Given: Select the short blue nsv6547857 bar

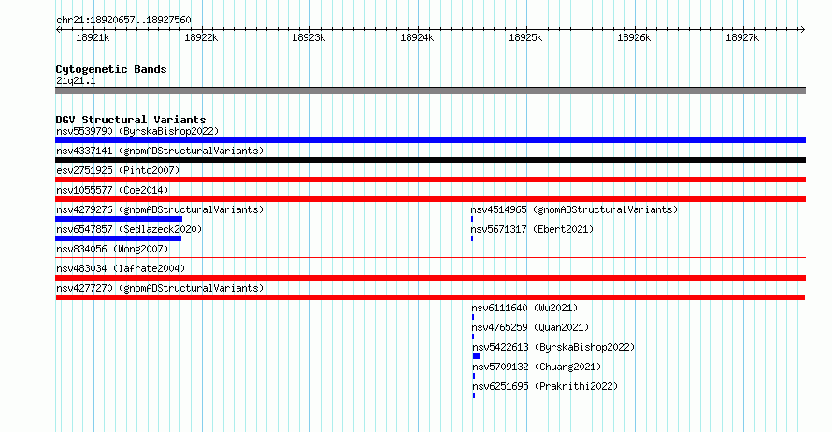Looking at the screenshot, I should pyautogui.click(x=119, y=238).
